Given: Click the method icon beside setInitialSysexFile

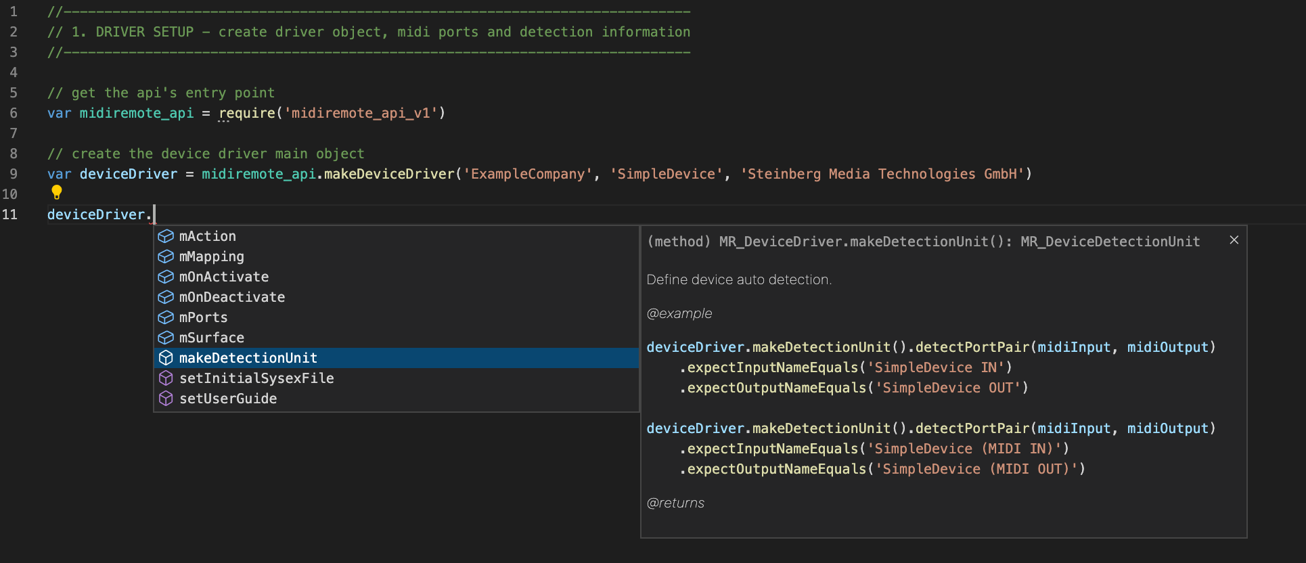Looking at the screenshot, I should pos(166,378).
